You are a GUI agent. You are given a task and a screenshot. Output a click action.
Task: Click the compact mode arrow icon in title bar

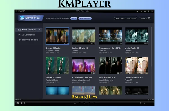pyautogui.click(x=141, y=11)
